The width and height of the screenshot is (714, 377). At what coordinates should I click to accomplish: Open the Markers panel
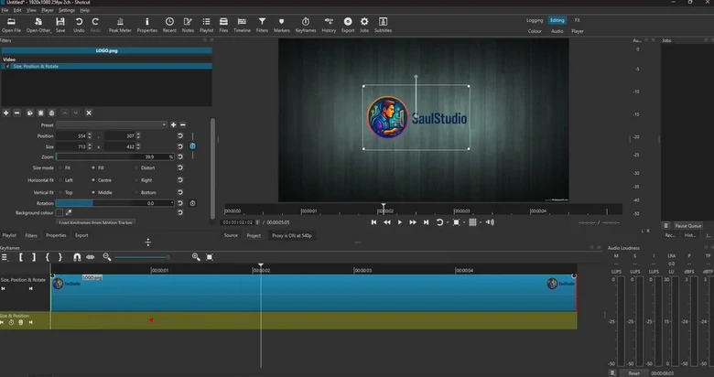pyautogui.click(x=281, y=25)
